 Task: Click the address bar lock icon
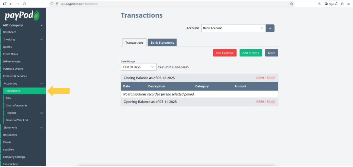57,4
